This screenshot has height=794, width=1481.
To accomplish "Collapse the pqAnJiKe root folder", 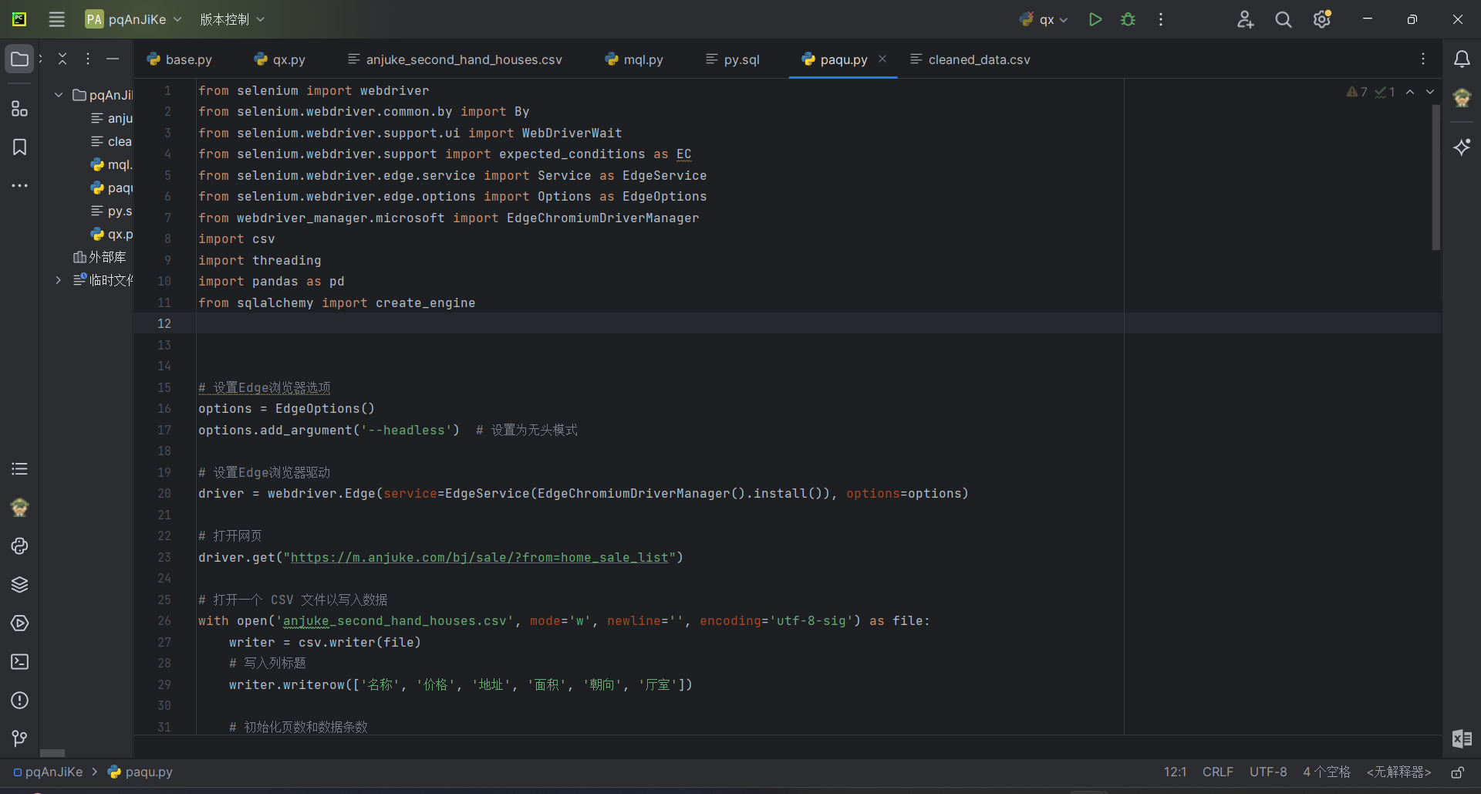I will click(x=59, y=95).
